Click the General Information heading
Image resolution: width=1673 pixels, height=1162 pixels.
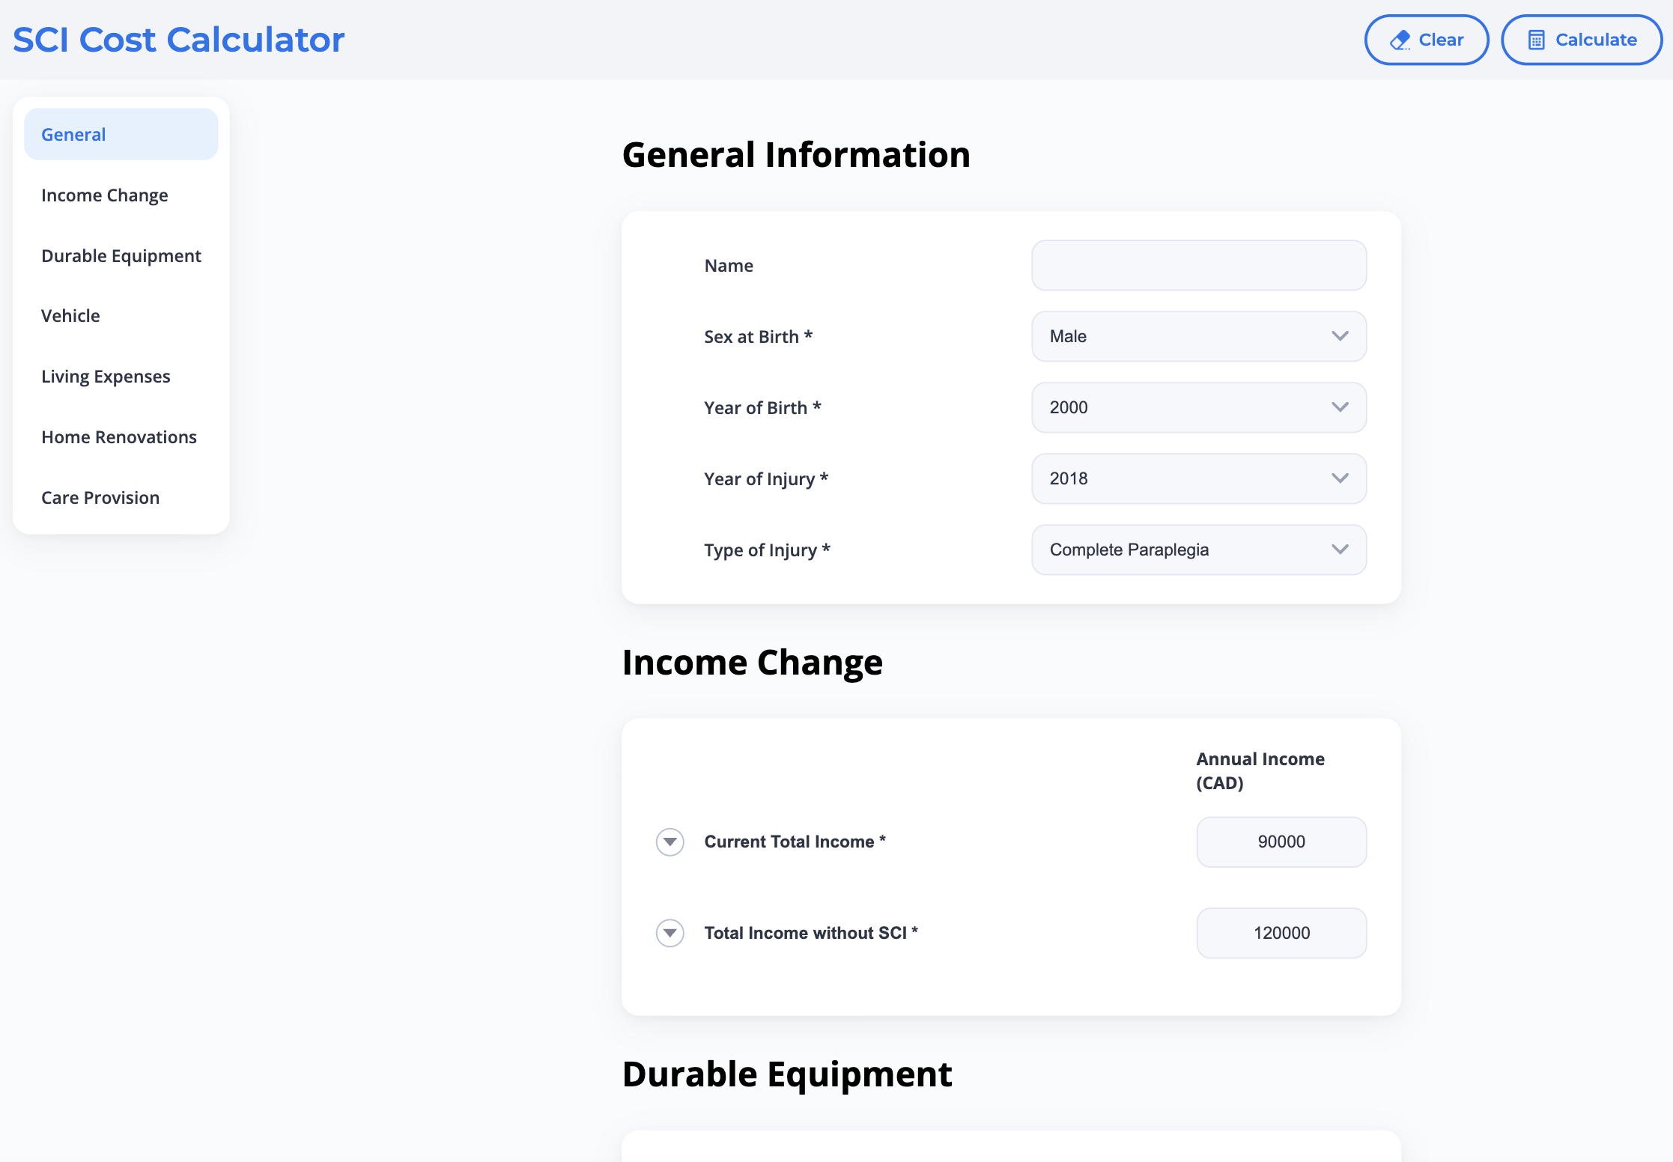point(796,155)
